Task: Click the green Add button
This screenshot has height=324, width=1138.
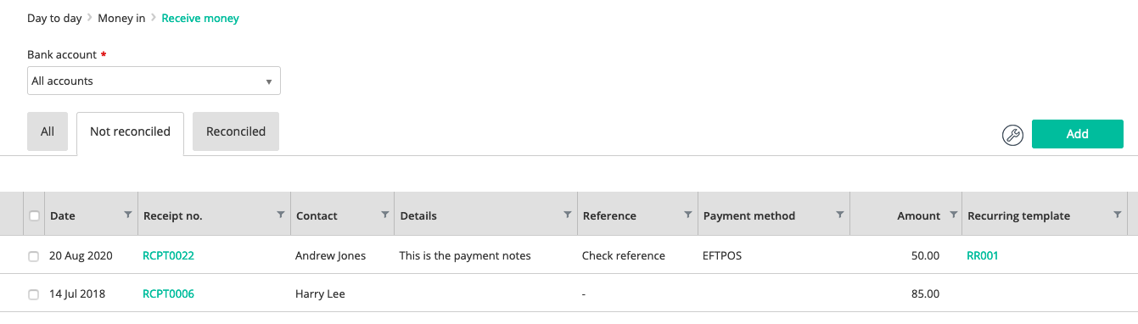Action: tap(1078, 134)
